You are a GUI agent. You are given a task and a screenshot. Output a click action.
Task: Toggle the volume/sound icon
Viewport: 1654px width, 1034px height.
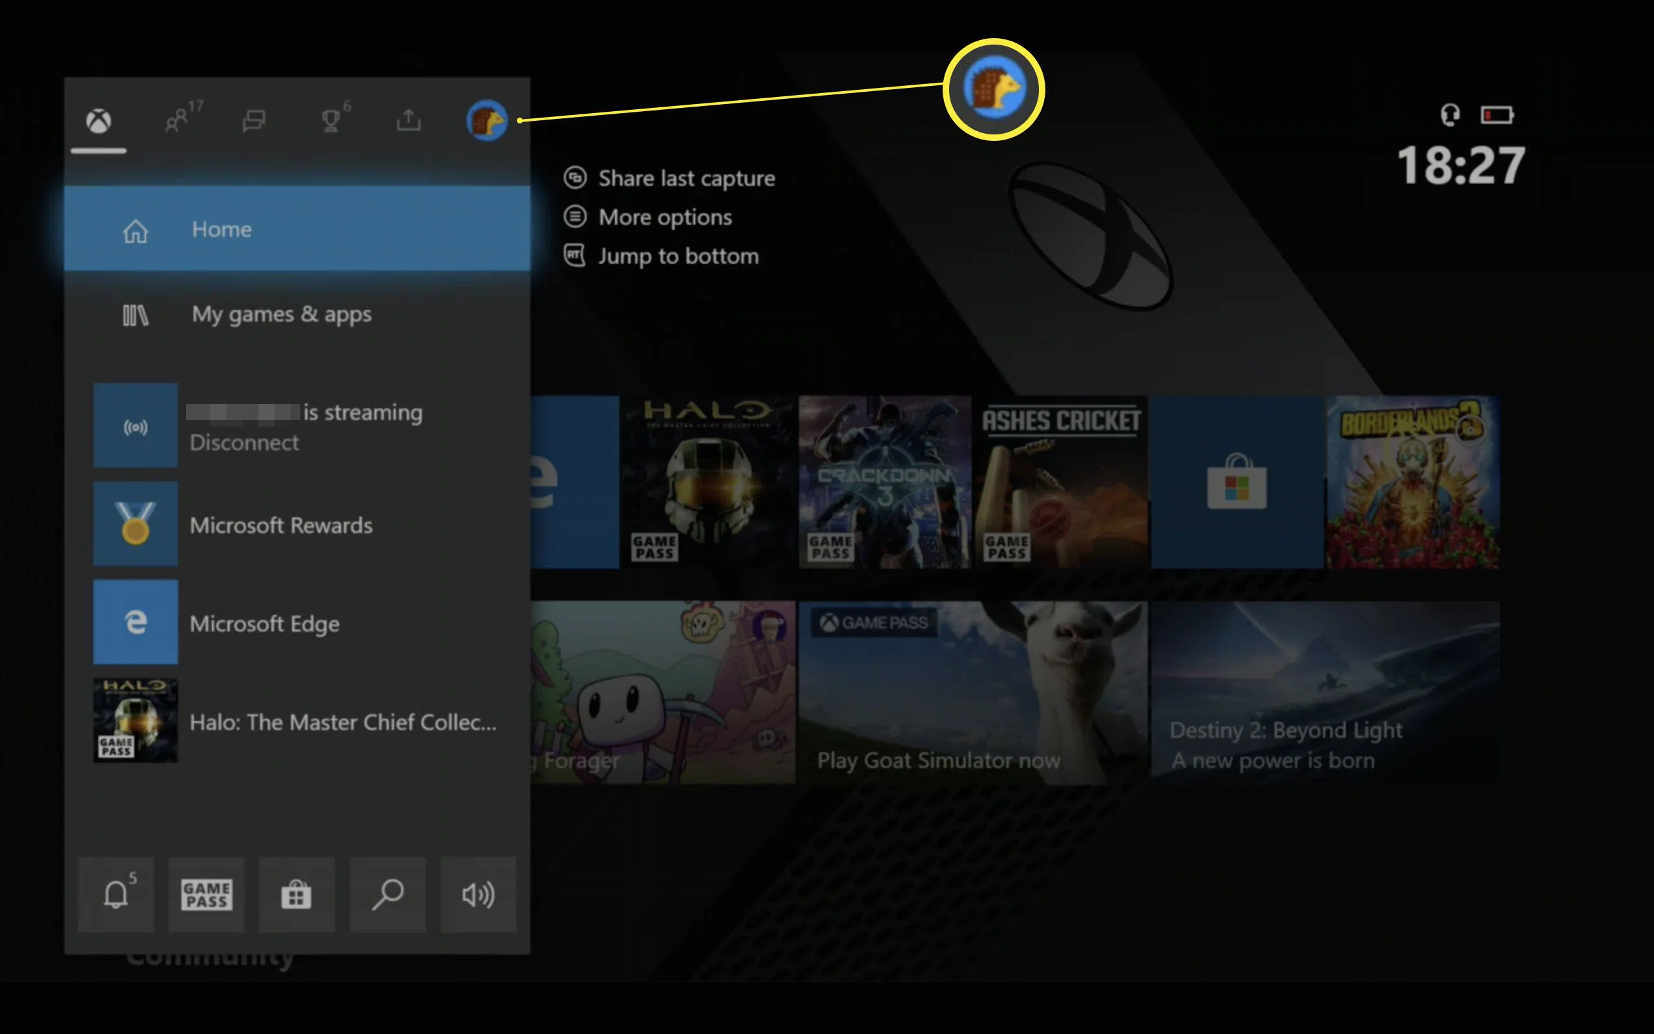476,893
